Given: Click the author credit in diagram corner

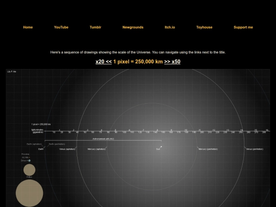Looking at the screenshot, I should tap(12, 72).
